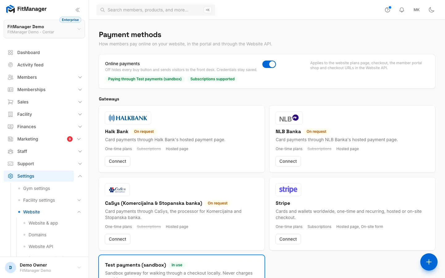Click the search members input field
The height and width of the screenshot is (278, 445).
pos(156,10)
